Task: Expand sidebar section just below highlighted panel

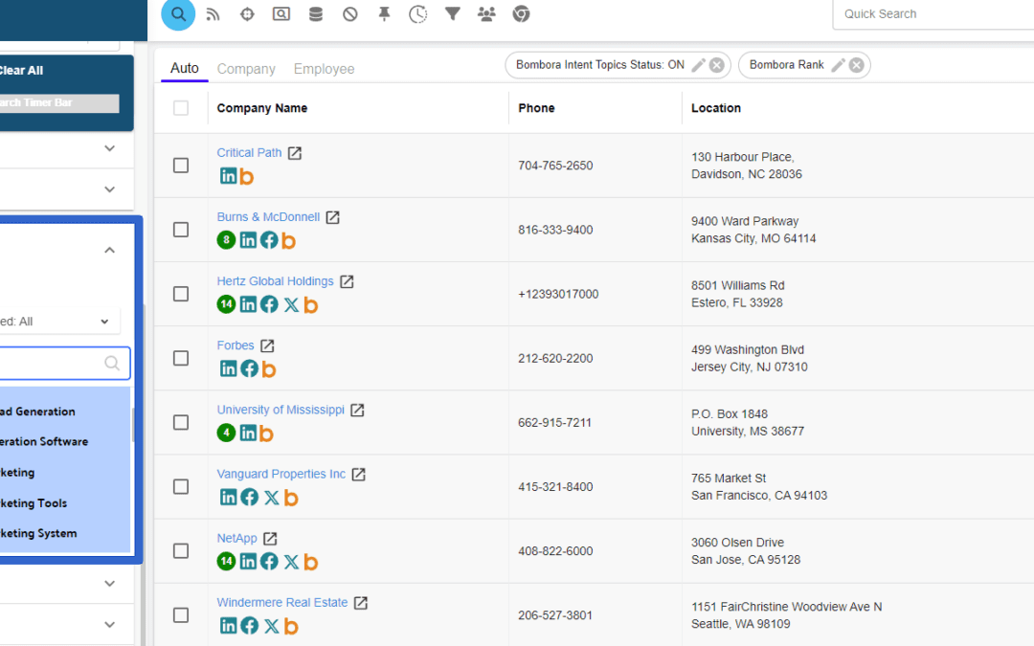Action: 109,584
